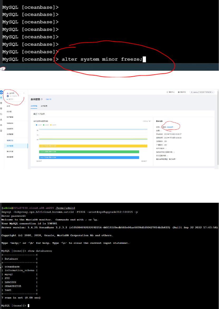Click the purple cluster icon beside gcds8
Image resolution: width=219 pixels, height=309 pixels.
tap(8, 93)
